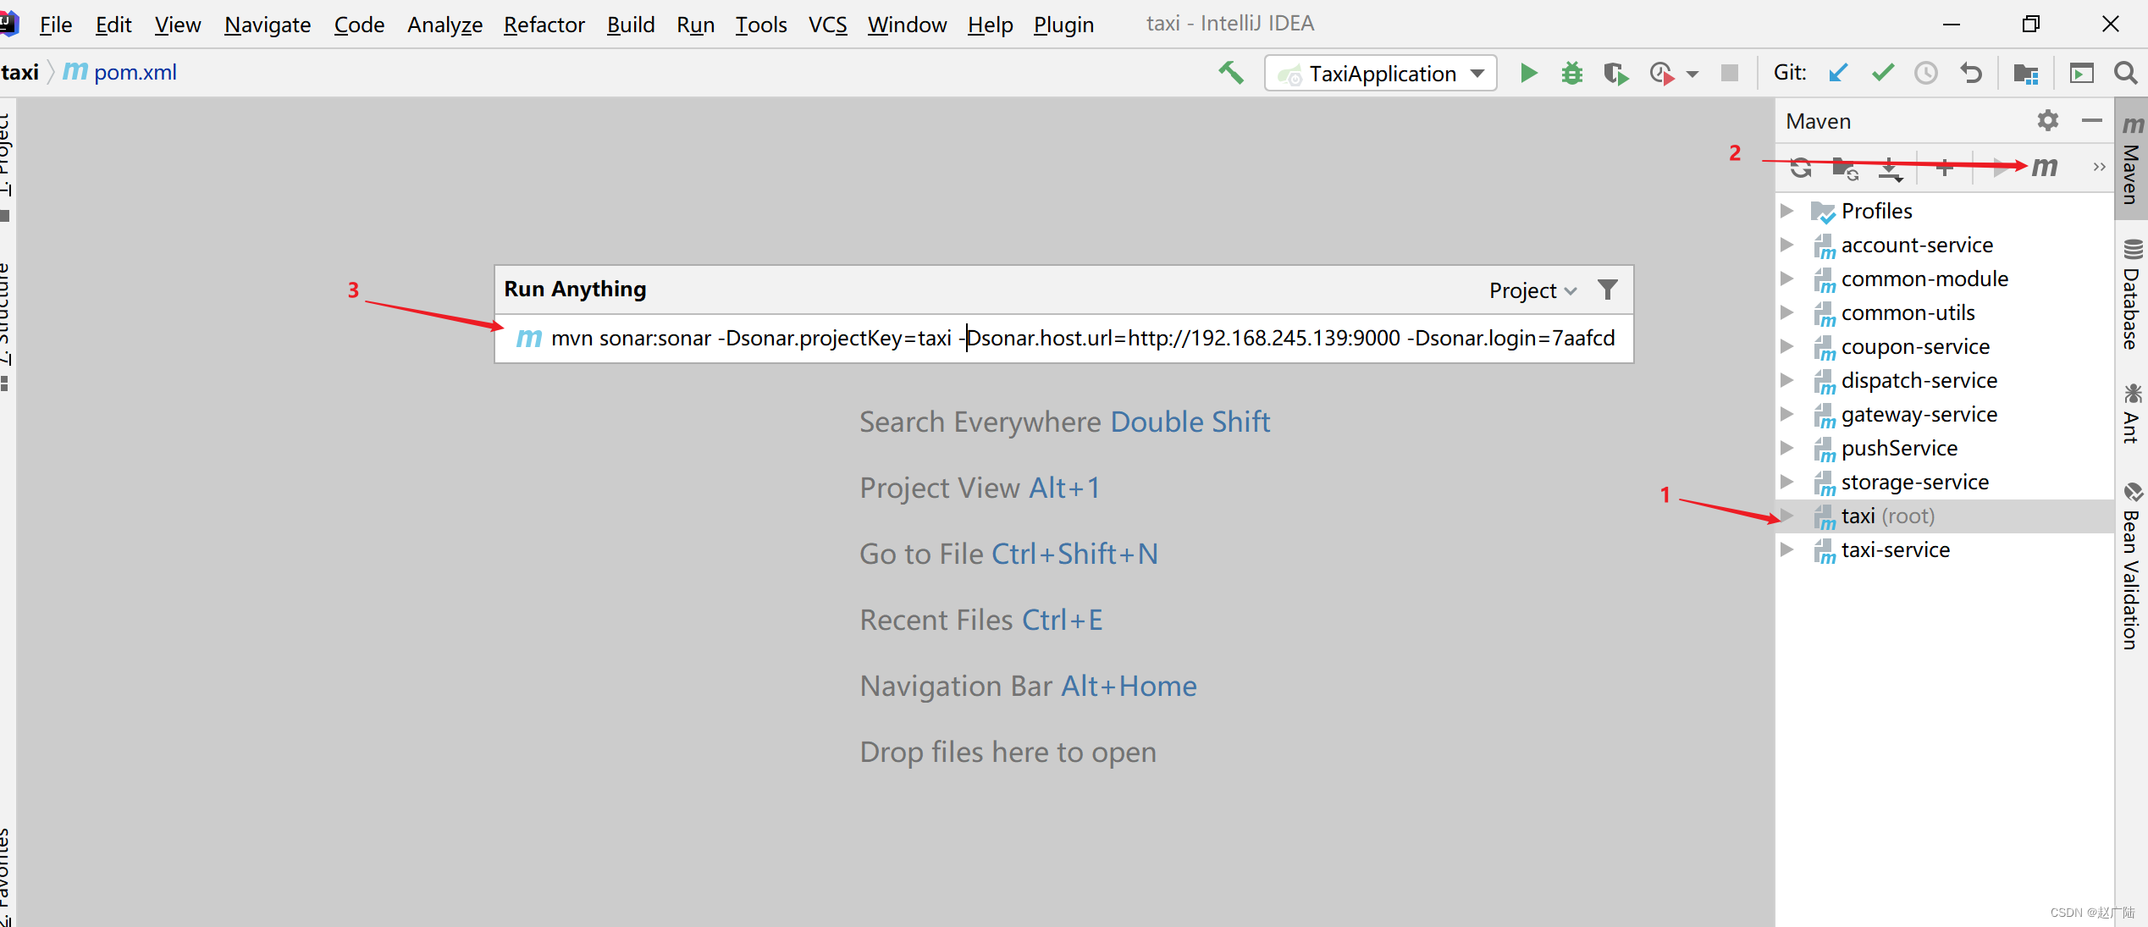This screenshot has height=927, width=2148.
Task: Click the Build Project hammer icon
Action: (1231, 74)
